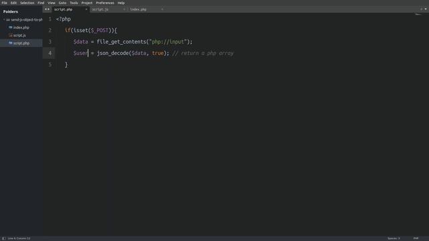Select script.php in the sidebar
This screenshot has height=241, width=429.
[21, 43]
